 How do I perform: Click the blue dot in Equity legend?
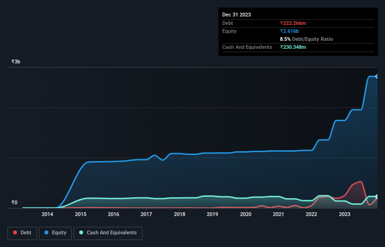coord(46,232)
